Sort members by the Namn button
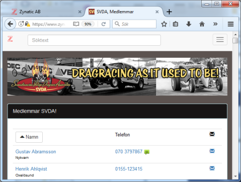Viewport: 241px width, 182px height. [29, 137]
